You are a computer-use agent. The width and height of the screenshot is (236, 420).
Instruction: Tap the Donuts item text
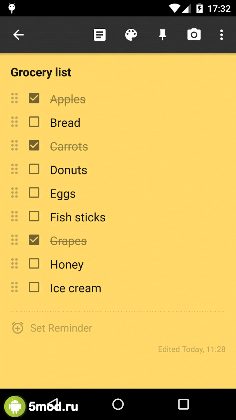[68, 170]
